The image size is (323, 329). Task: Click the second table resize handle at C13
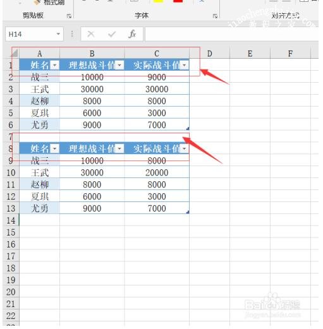click(188, 212)
